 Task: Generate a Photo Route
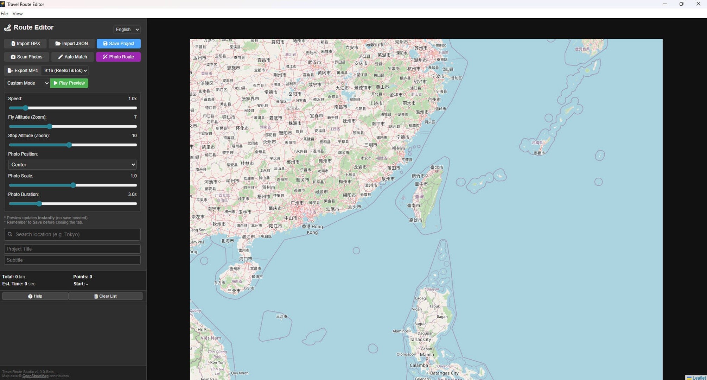118,57
